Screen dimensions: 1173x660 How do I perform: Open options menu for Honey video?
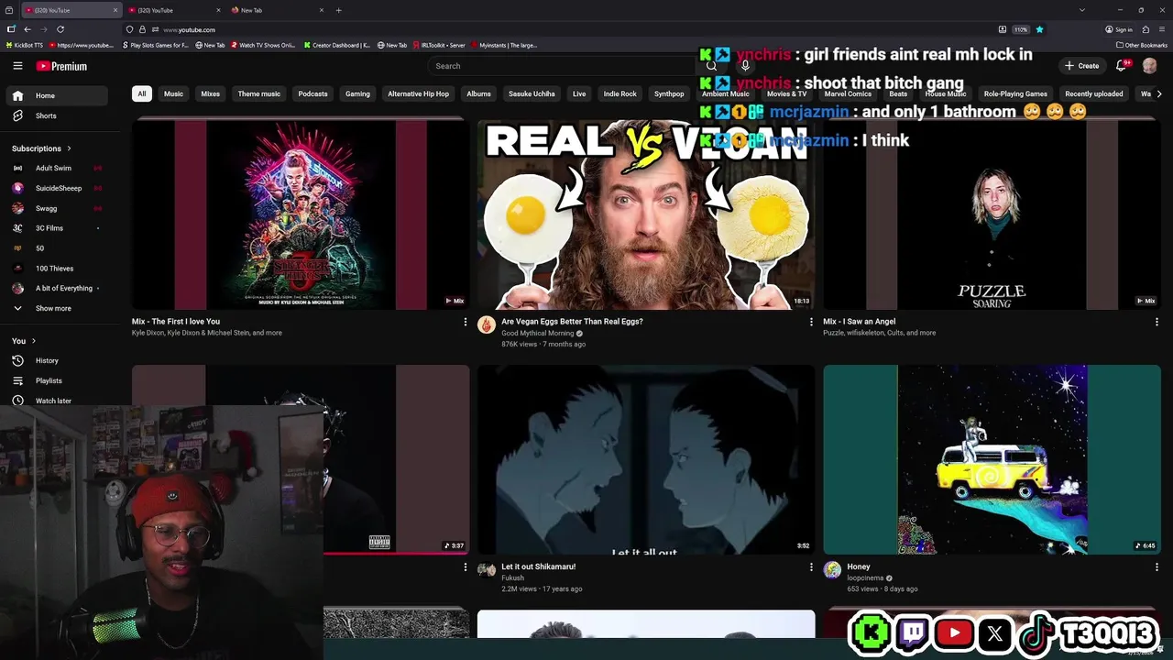click(1157, 567)
